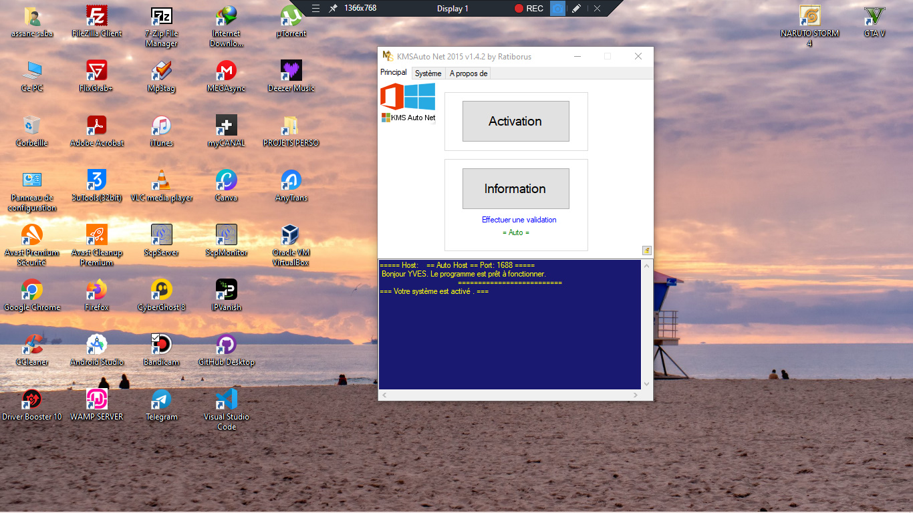Open CCleaner shortcut
The image size is (913, 513).
point(32,351)
